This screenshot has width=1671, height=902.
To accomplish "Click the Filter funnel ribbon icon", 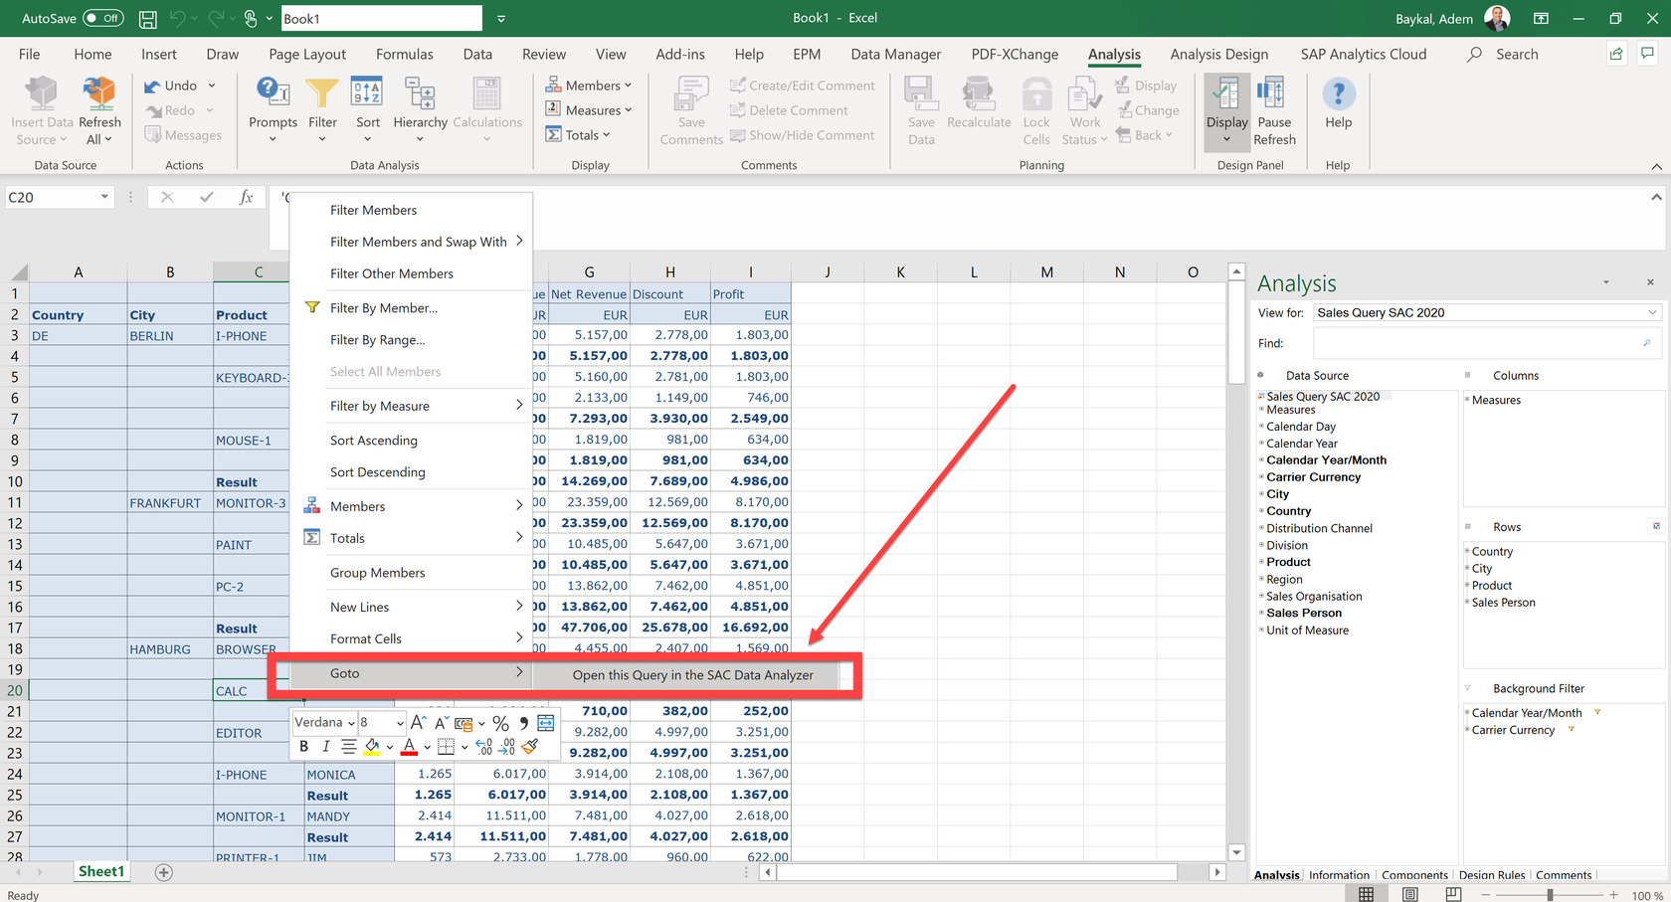I will pos(322,94).
